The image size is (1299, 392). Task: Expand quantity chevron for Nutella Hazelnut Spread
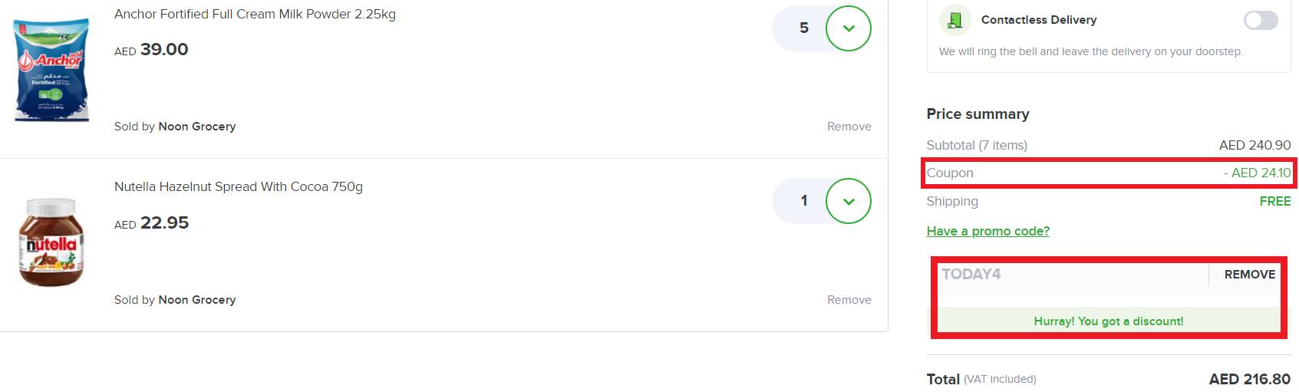click(848, 201)
